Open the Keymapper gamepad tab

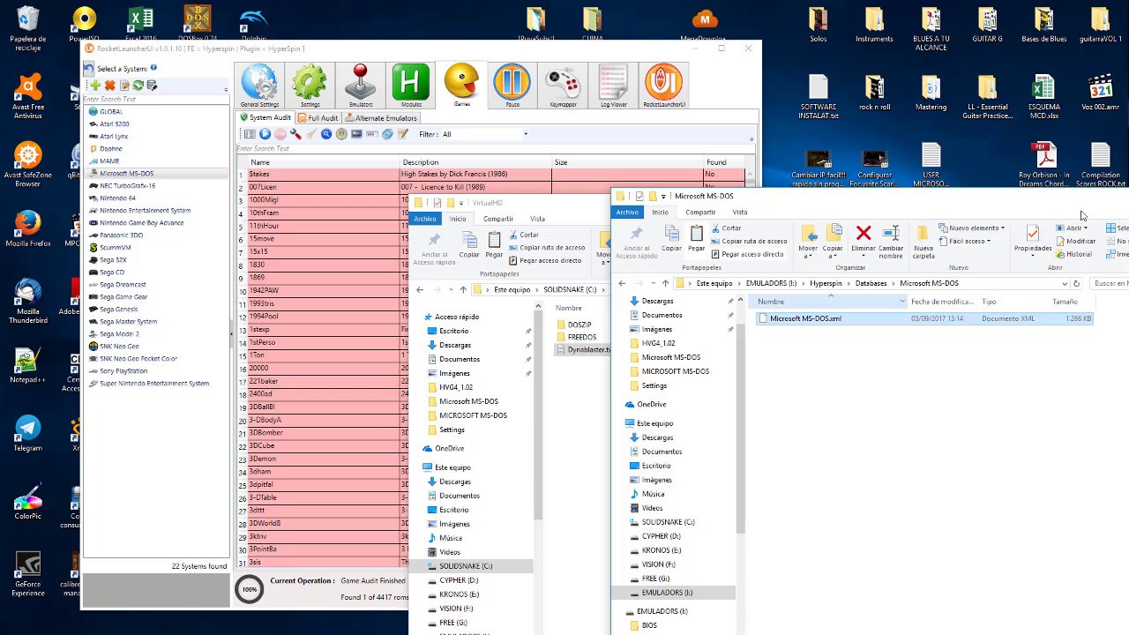pos(563,86)
